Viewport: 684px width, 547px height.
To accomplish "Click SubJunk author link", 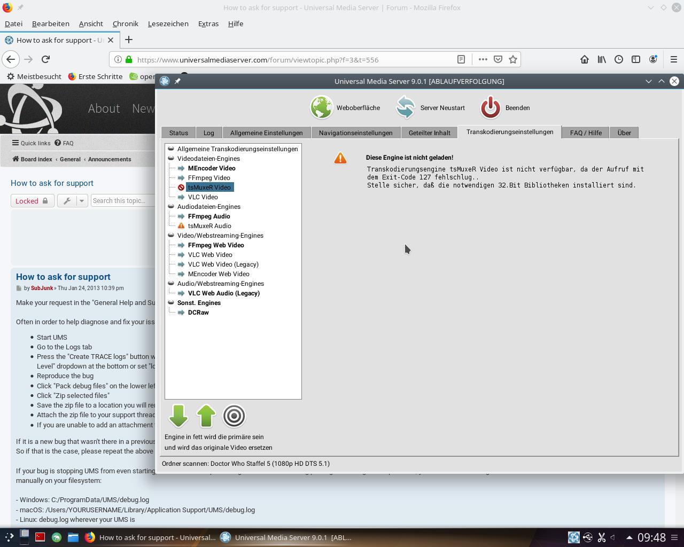I will (x=42, y=288).
